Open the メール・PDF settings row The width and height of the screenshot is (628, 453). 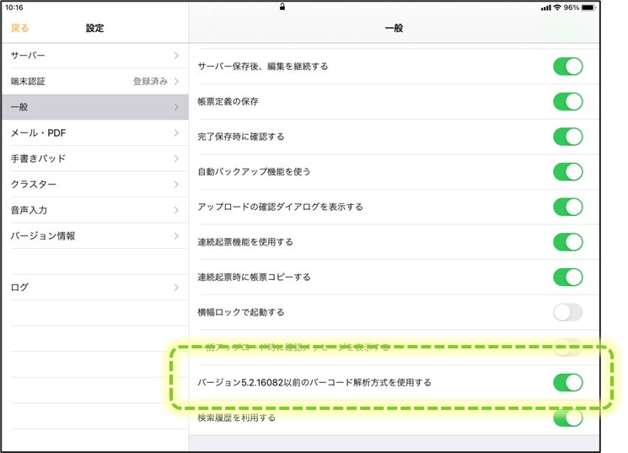pyautogui.click(x=95, y=132)
